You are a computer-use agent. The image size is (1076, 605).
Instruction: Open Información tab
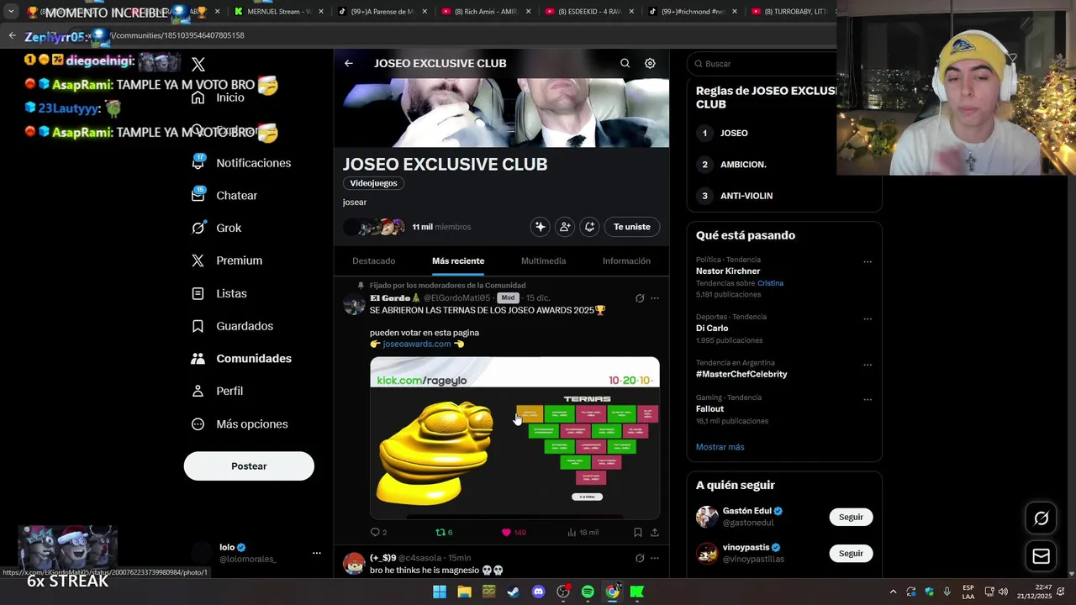pos(626,261)
